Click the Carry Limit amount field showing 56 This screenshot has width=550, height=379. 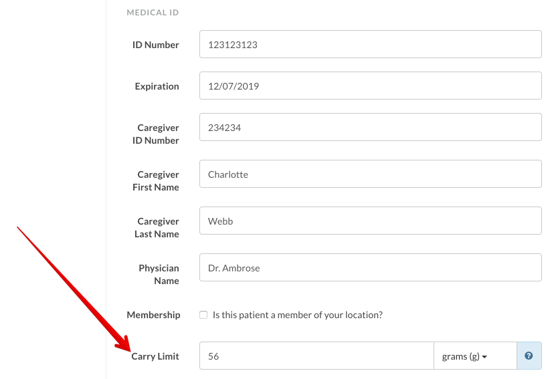coord(316,356)
